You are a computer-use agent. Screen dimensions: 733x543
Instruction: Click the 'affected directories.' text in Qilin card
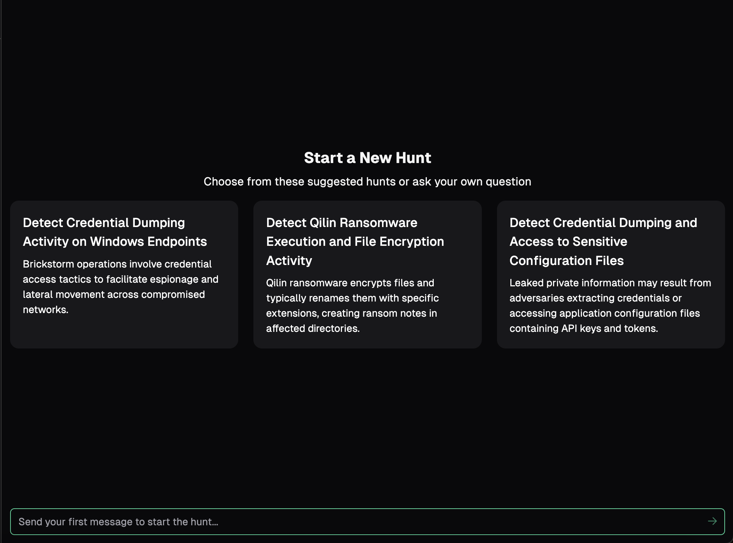click(x=313, y=328)
